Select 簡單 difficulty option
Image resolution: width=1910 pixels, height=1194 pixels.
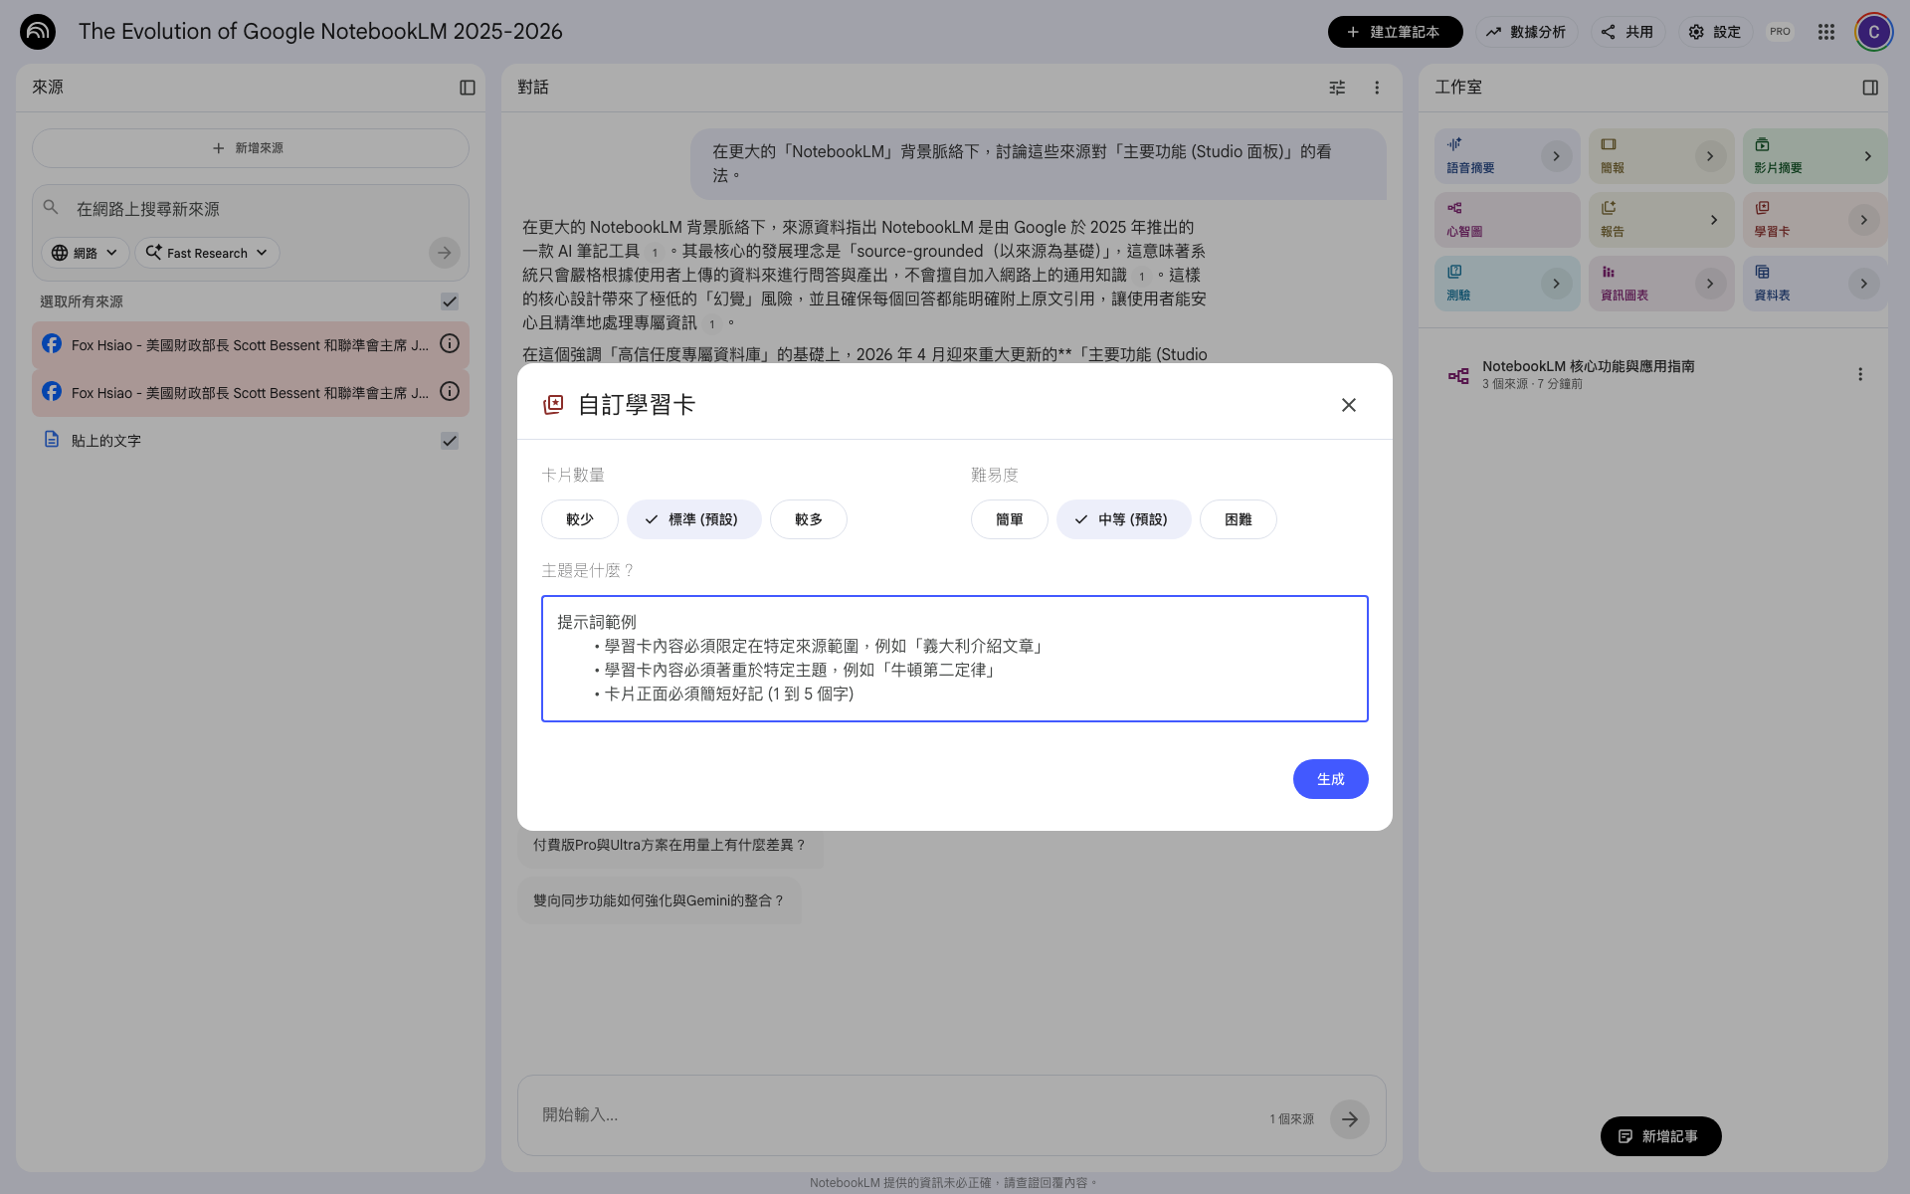1010,519
